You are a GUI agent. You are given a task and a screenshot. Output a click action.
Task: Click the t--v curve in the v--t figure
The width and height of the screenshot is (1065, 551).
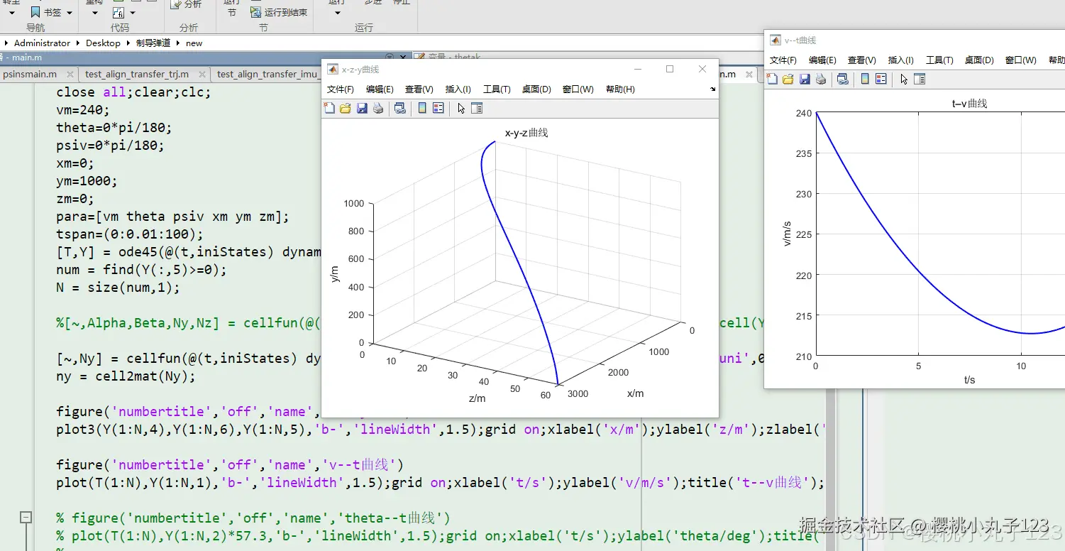click(919, 272)
